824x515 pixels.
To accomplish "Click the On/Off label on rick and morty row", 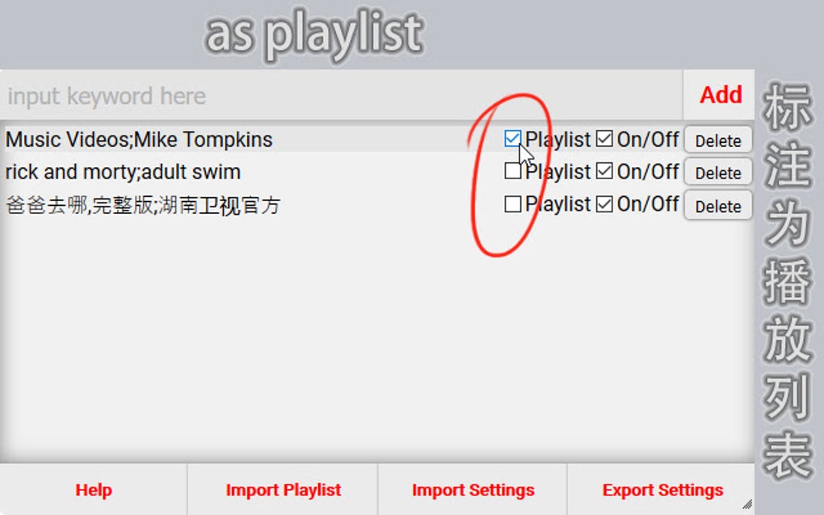I will [x=647, y=172].
